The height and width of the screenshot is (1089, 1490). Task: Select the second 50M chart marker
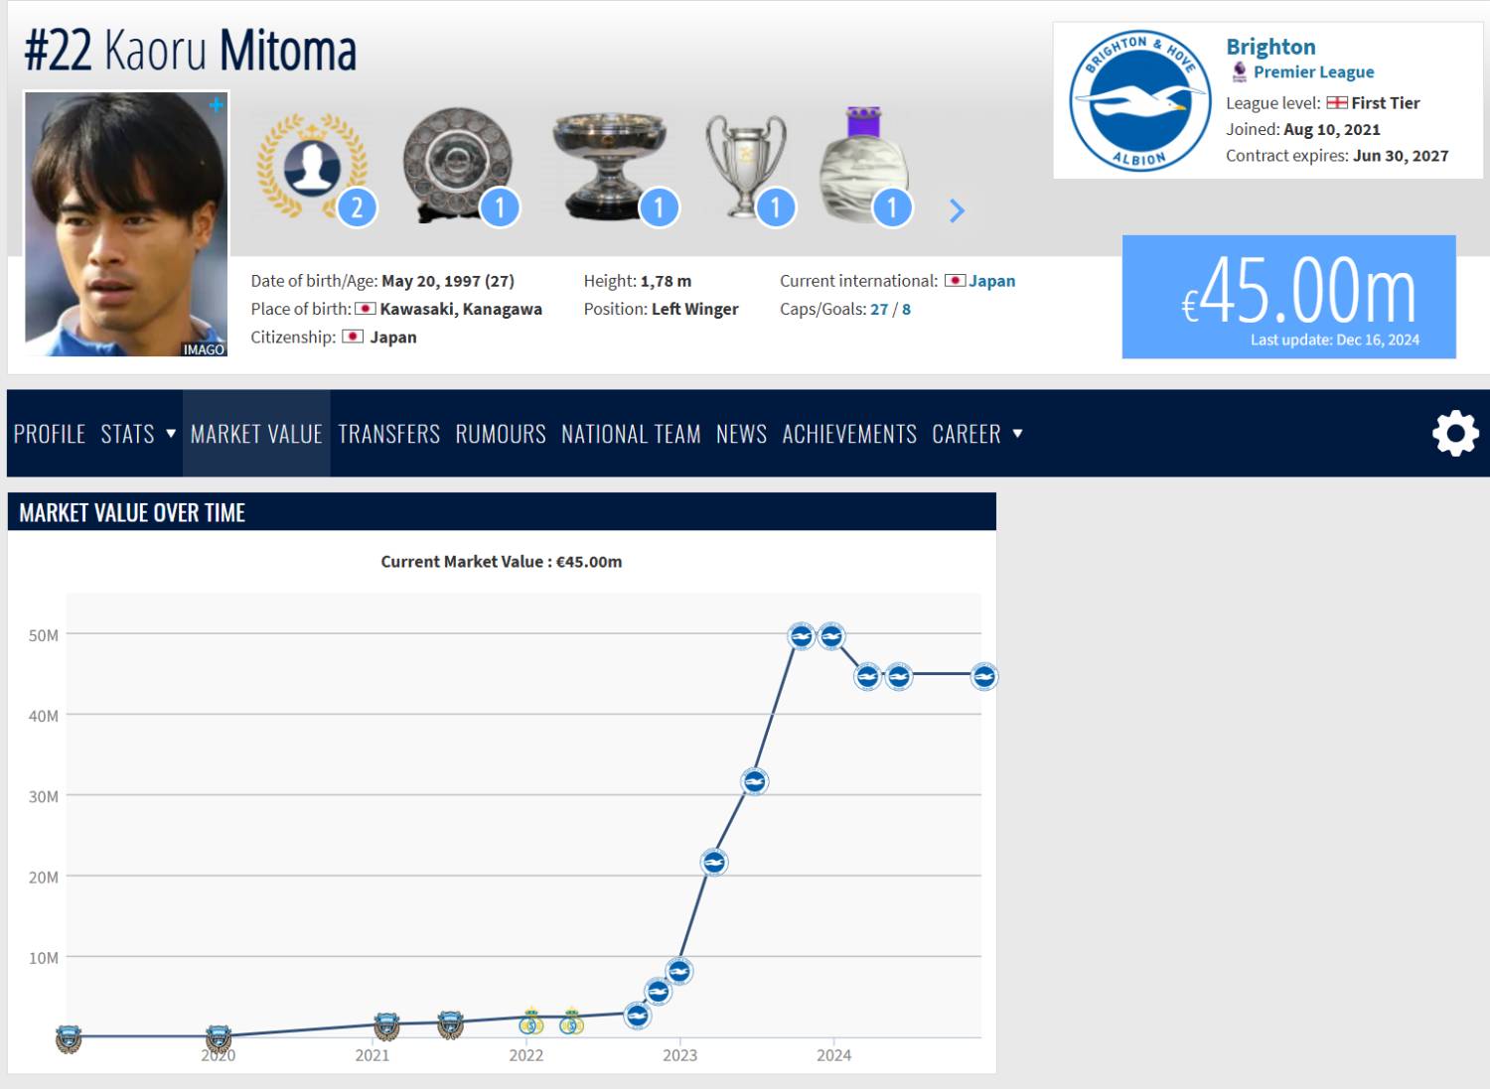point(832,635)
